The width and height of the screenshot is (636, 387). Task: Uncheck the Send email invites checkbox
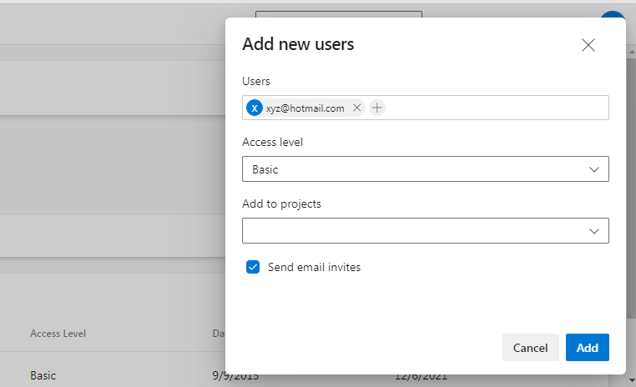pos(253,267)
